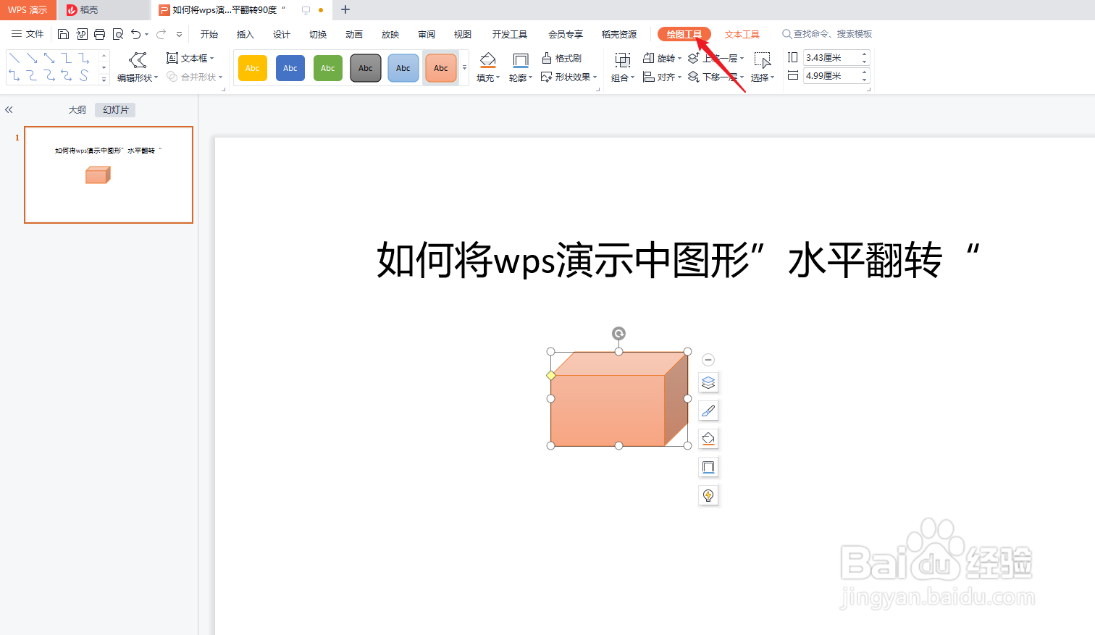Decrease shape width with down stepper
This screenshot has height=635, width=1095.
click(865, 79)
